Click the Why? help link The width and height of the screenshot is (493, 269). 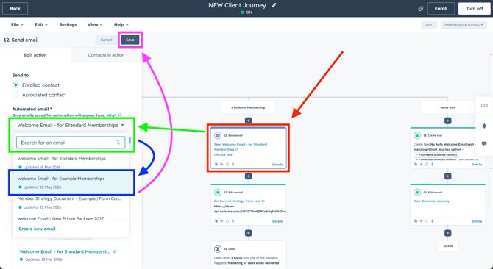(111, 115)
